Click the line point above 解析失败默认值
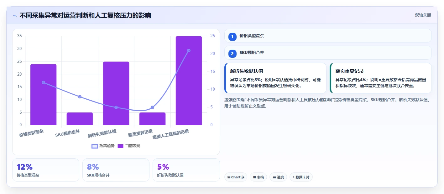444x194 pixels. point(116,107)
